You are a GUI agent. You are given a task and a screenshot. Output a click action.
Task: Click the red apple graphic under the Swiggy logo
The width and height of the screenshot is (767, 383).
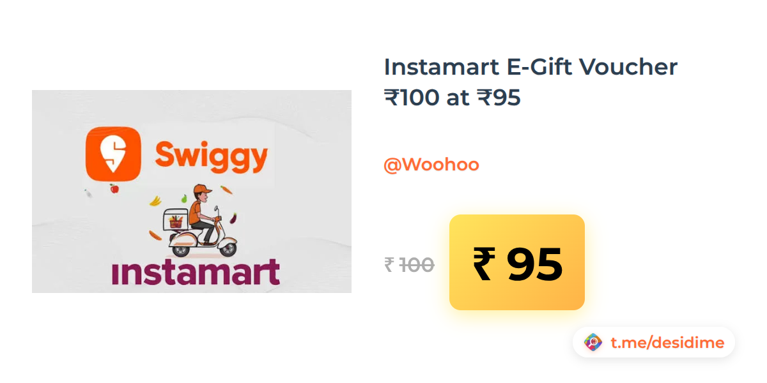(114, 188)
